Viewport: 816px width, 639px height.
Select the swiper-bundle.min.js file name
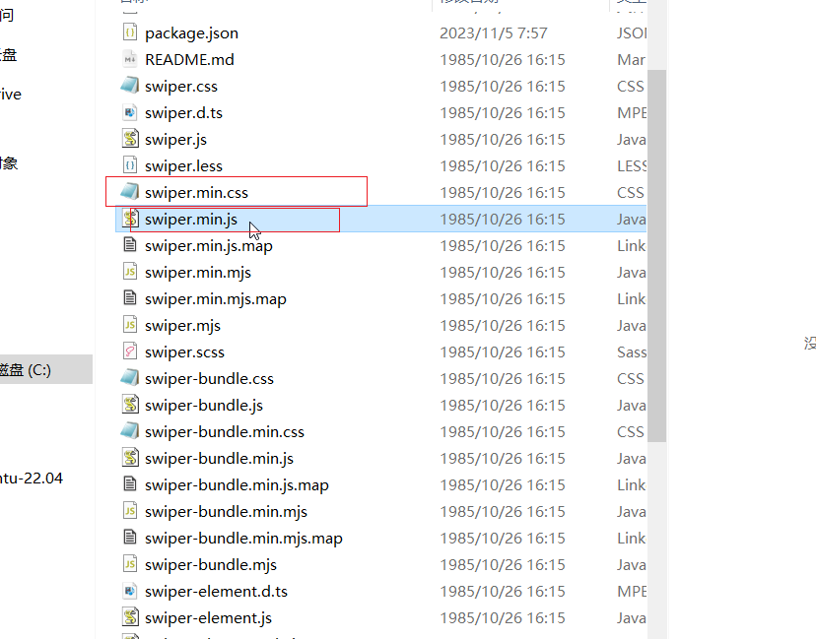(x=219, y=458)
